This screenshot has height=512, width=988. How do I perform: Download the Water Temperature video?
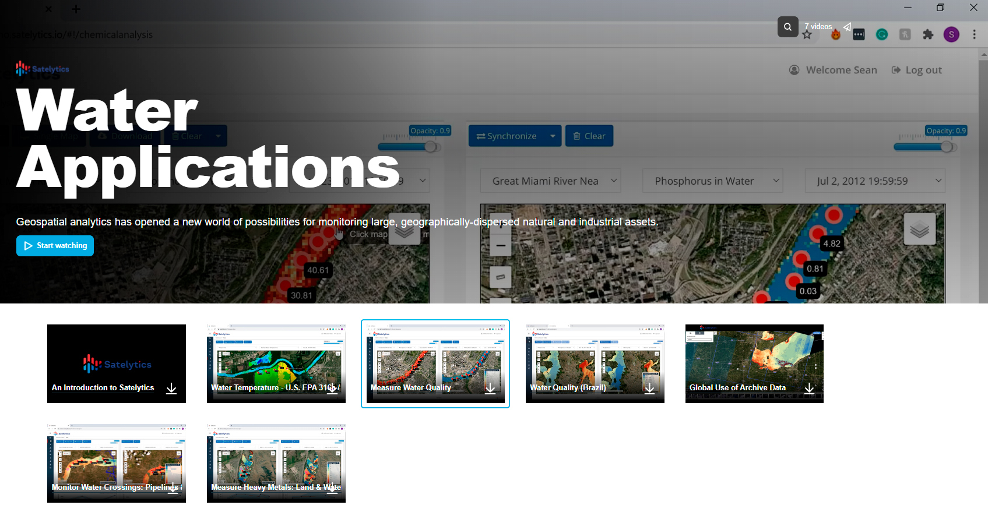[331, 389]
